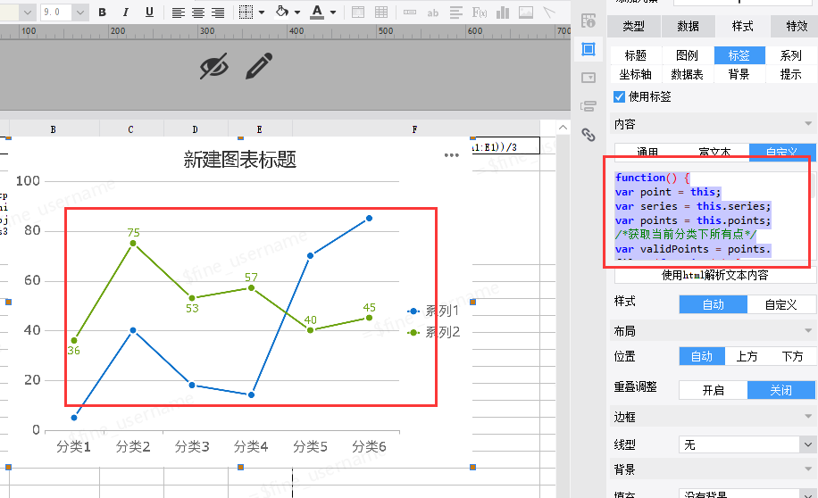Screen dimensions: 818x498
Task: Set label position to 上方
Action: pos(747,356)
